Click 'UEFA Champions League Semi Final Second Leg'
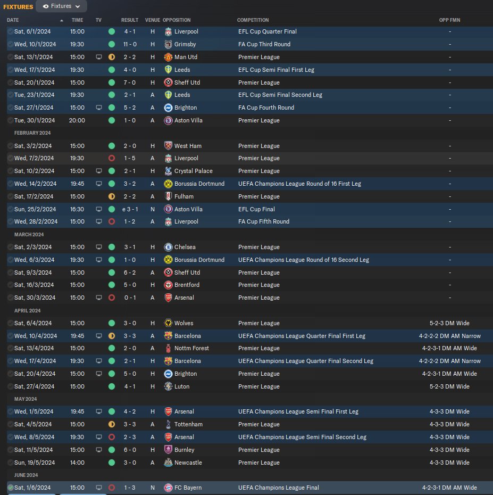Screen dimensions: 493x495 302,437
